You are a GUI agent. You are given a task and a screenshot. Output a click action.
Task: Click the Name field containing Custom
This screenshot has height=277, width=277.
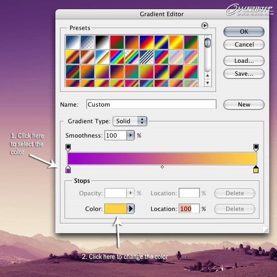151,104
